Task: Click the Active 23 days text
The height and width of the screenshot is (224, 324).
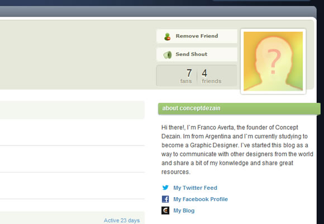Action: coord(122,221)
